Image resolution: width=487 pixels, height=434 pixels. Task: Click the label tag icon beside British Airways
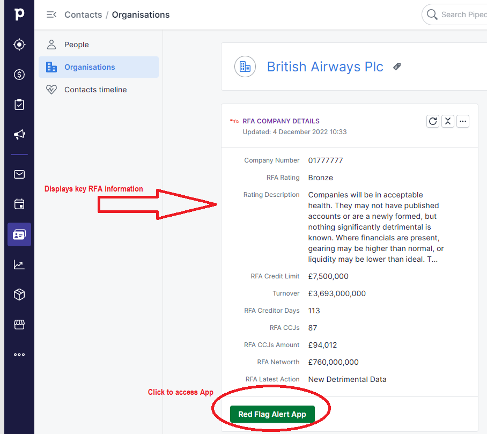[x=397, y=67]
